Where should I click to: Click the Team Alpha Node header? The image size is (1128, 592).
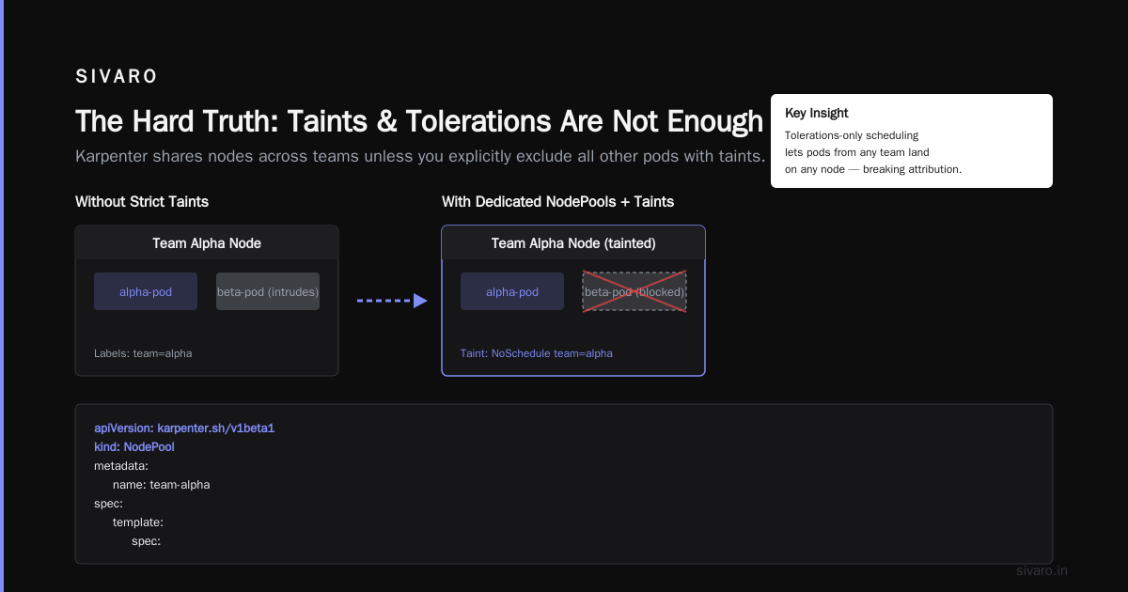207,243
